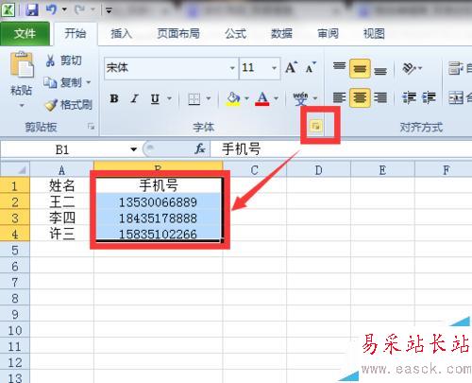
Task: Click the 粘贴 (Paste) clipboard icon
Action: [22, 64]
